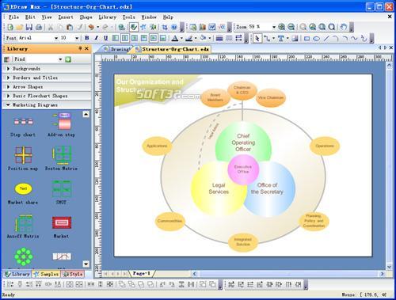Image resolution: width=396 pixels, height=300 pixels.
Task: Click the New document icon
Action: pos(10,27)
